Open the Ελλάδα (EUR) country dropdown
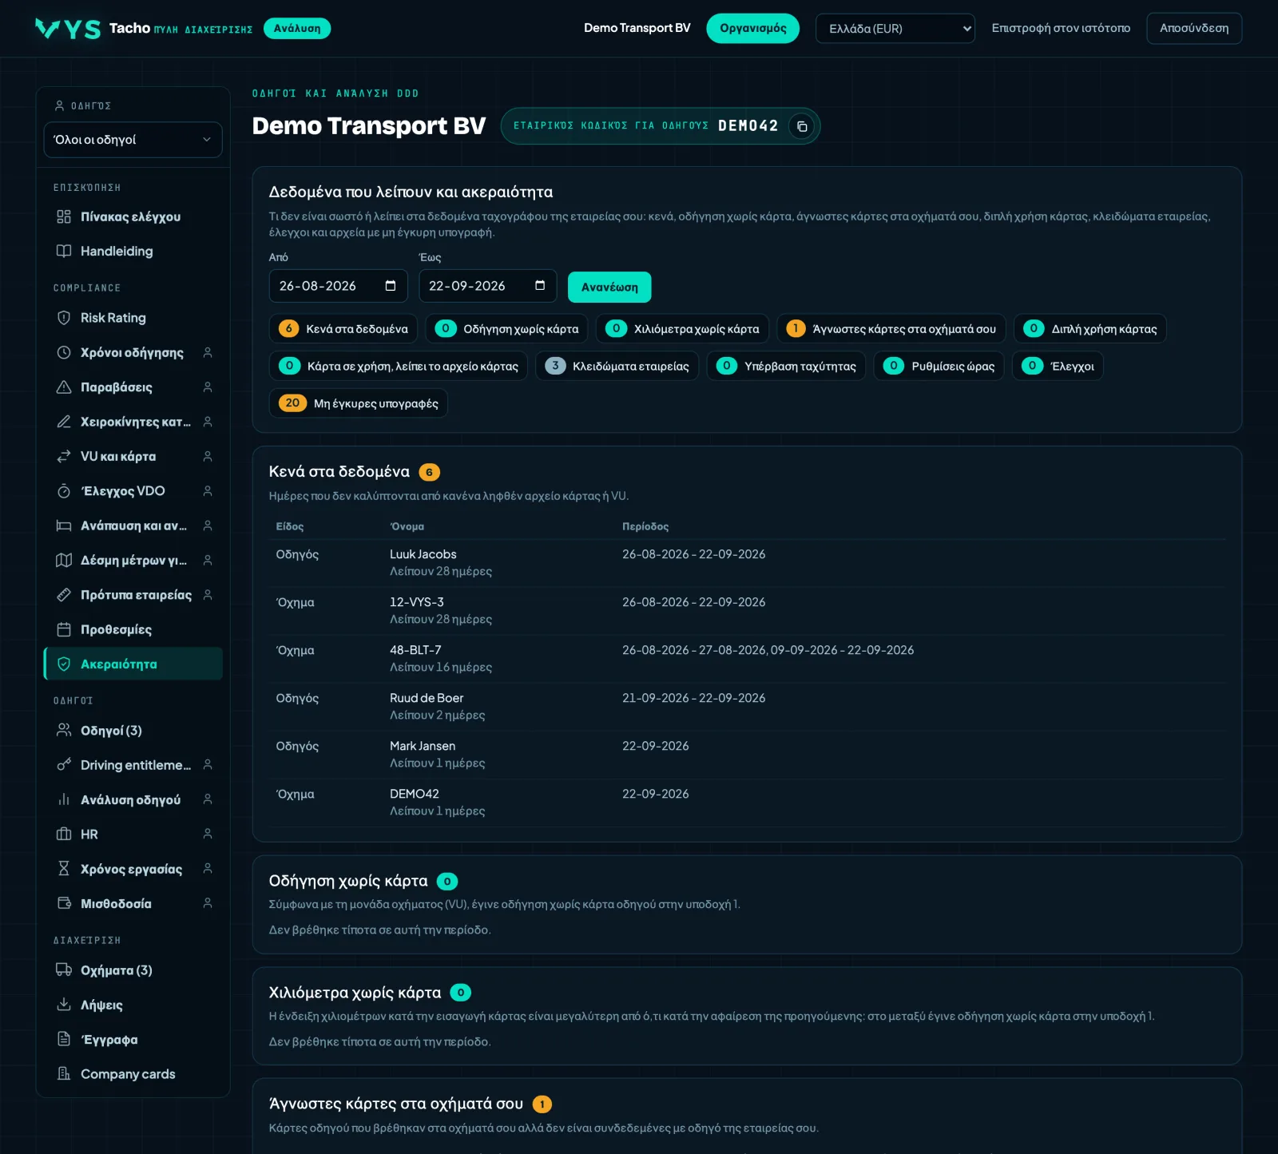The image size is (1278, 1154). click(895, 29)
